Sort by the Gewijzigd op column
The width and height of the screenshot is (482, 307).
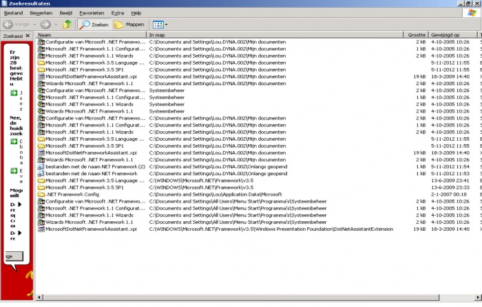coord(453,35)
